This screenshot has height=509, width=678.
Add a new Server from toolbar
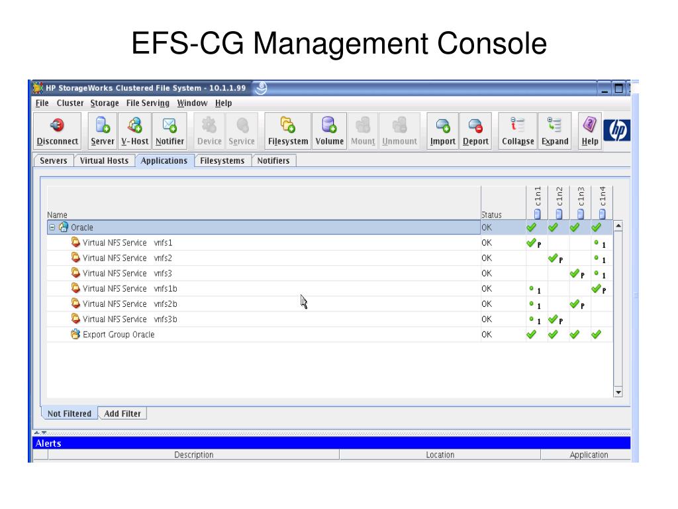[x=103, y=131]
